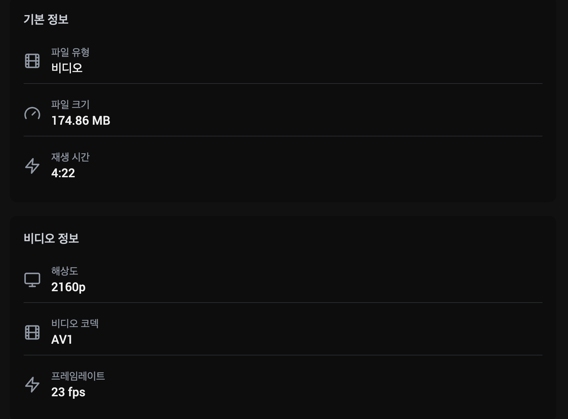This screenshot has width=568, height=419.
Task: Select the 2160p resolution value
Action: coord(68,287)
